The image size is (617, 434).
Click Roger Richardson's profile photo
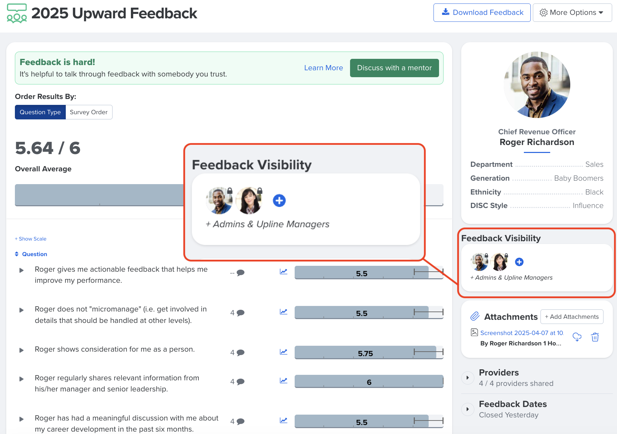click(x=537, y=85)
